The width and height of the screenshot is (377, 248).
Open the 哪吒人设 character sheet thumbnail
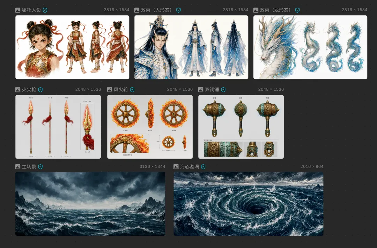click(x=72, y=47)
